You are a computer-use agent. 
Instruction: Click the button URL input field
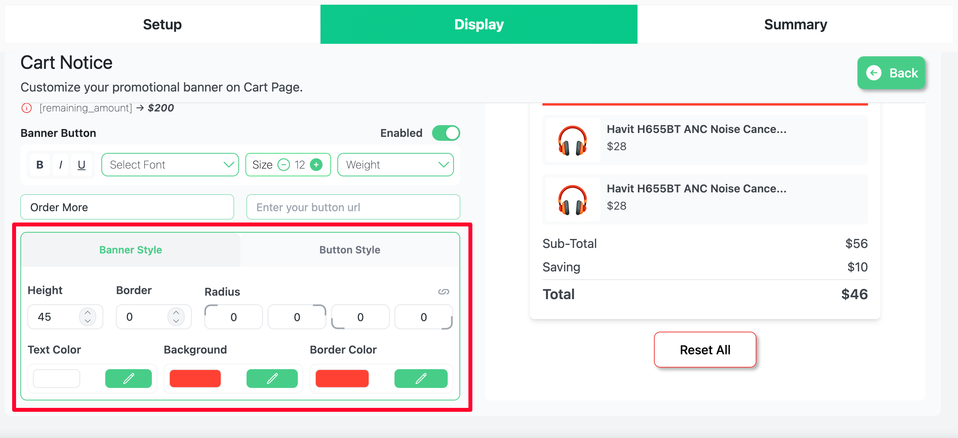click(x=353, y=207)
